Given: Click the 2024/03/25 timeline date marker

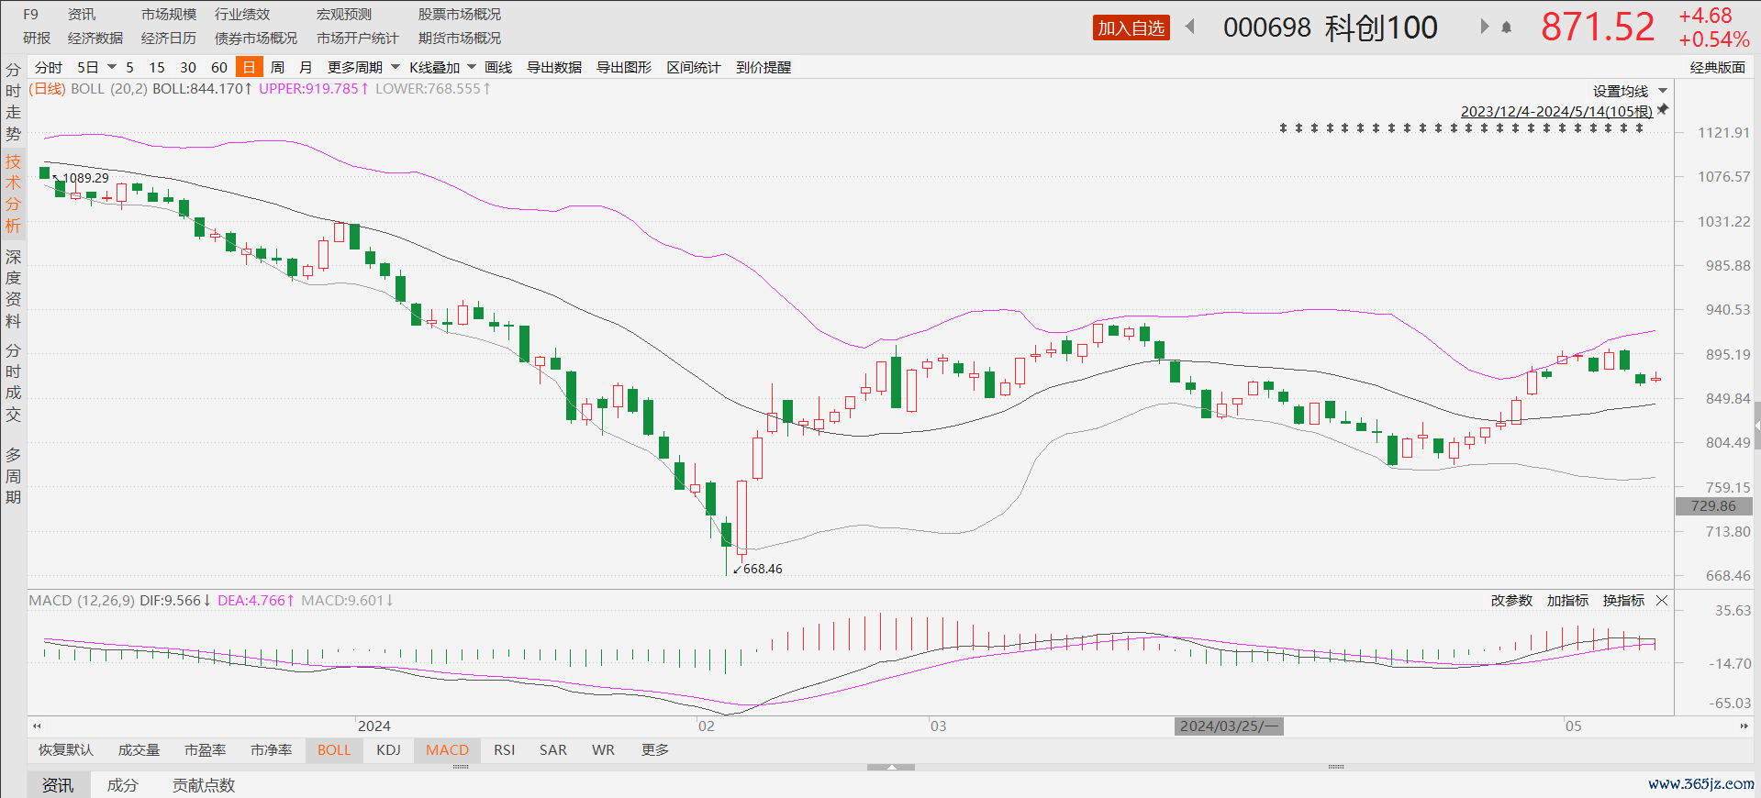Looking at the screenshot, I should click(x=1229, y=726).
